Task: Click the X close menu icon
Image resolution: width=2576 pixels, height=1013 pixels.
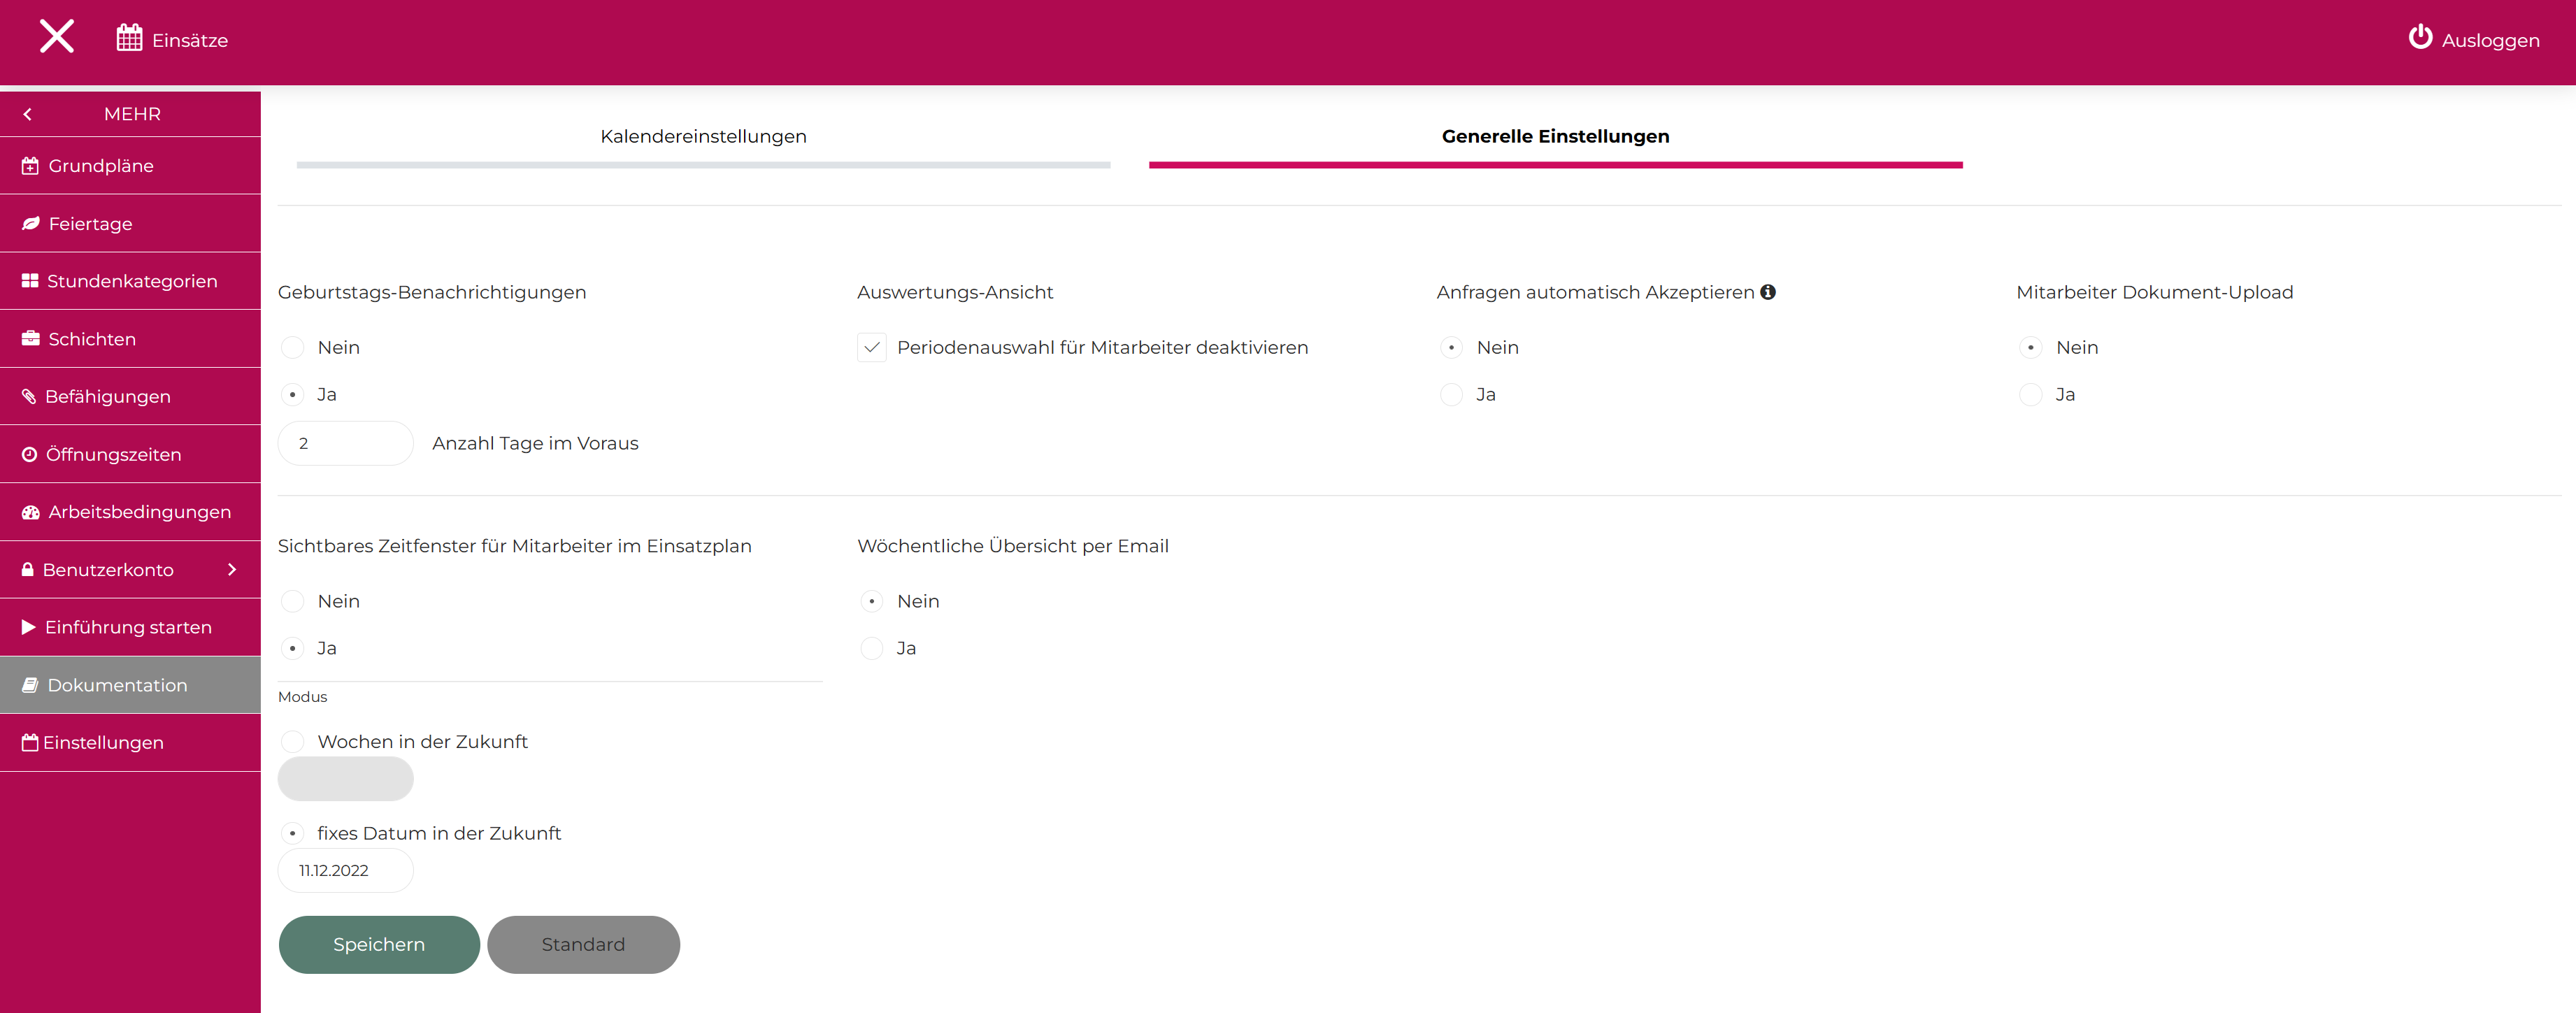Action: (x=57, y=37)
